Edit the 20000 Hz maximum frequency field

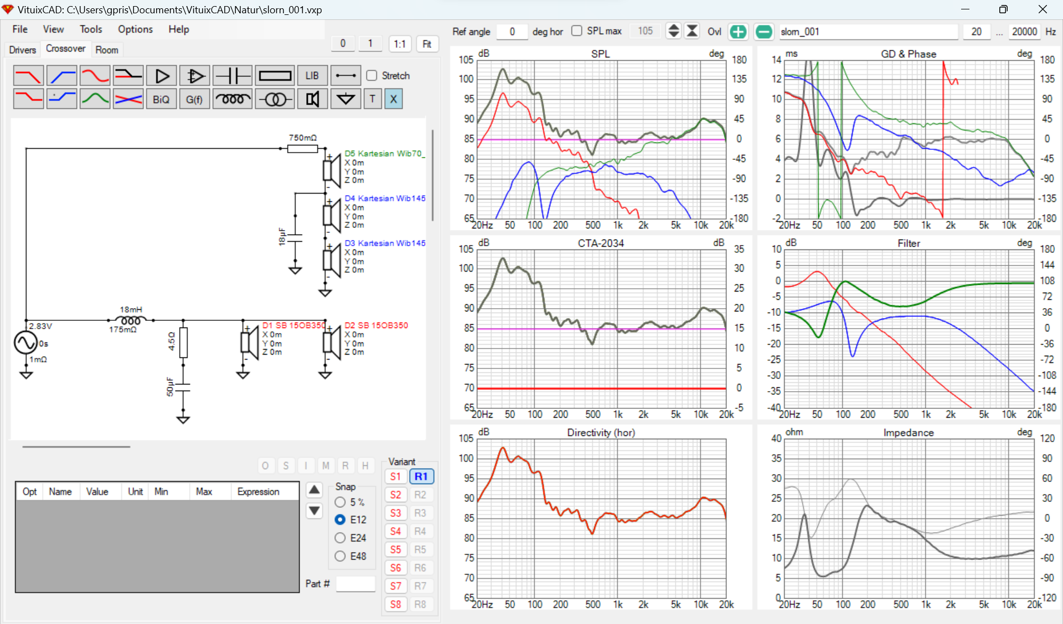(1024, 32)
